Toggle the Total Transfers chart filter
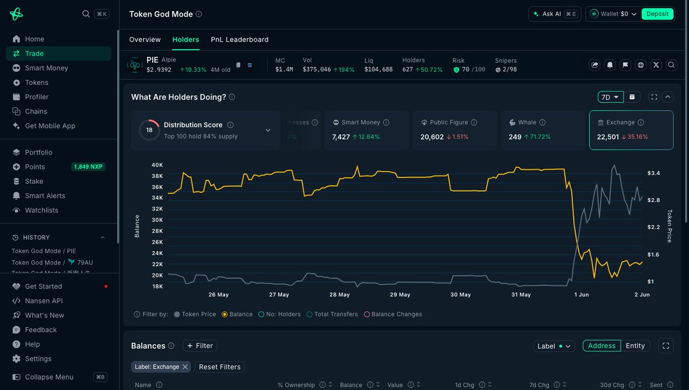Screen dimensions: 689x390 click(332, 314)
